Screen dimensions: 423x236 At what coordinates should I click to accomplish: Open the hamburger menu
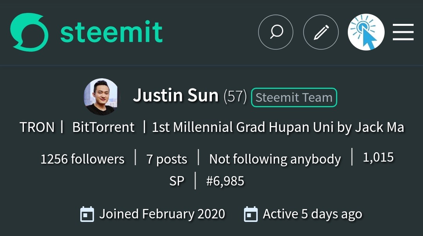pyautogui.click(x=403, y=32)
